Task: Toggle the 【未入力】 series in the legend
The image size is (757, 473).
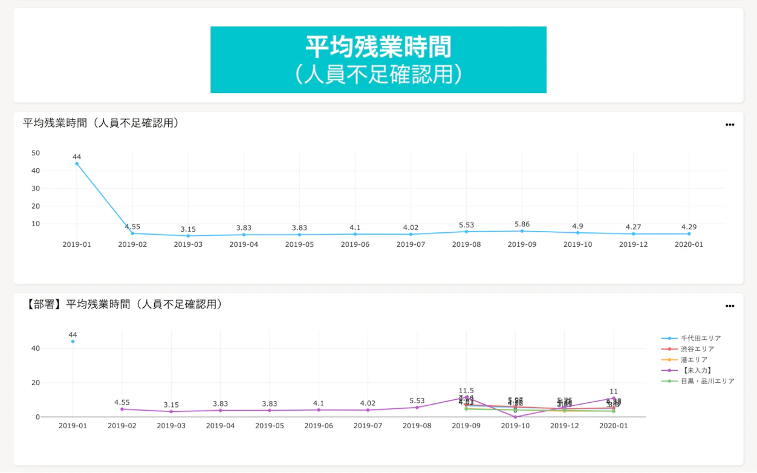Action: click(686, 370)
